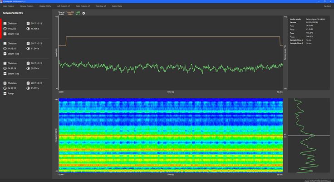Click the Pump measurement type icon
This screenshot has height=182, width=334.
click(x=5, y=93)
